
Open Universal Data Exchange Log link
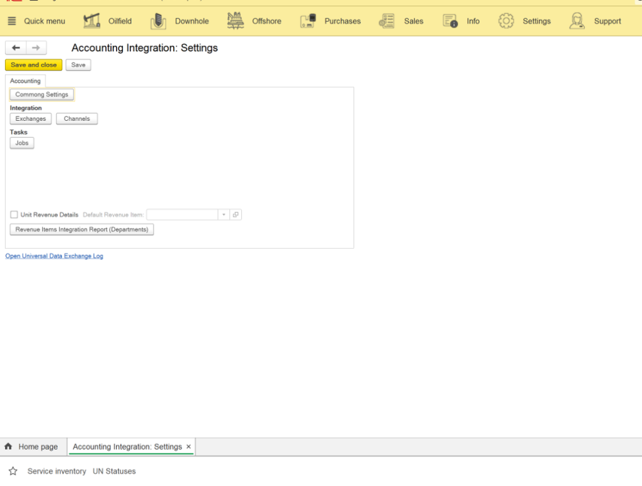click(x=54, y=256)
